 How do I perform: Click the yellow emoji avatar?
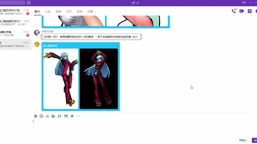(x=37, y=44)
